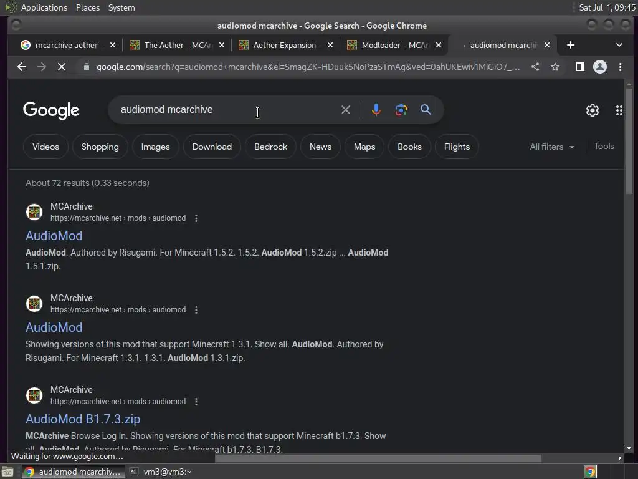Go back with the browser back arrow
Image resolution: width=638 pixels, height=479 pixels.
[22, 67]
